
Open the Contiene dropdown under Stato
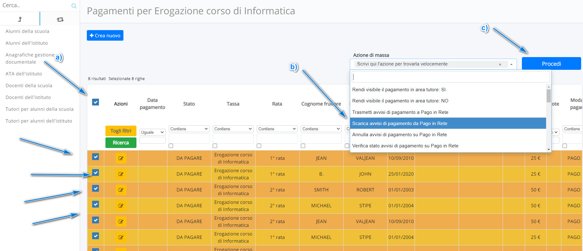(x=189, y=129)
